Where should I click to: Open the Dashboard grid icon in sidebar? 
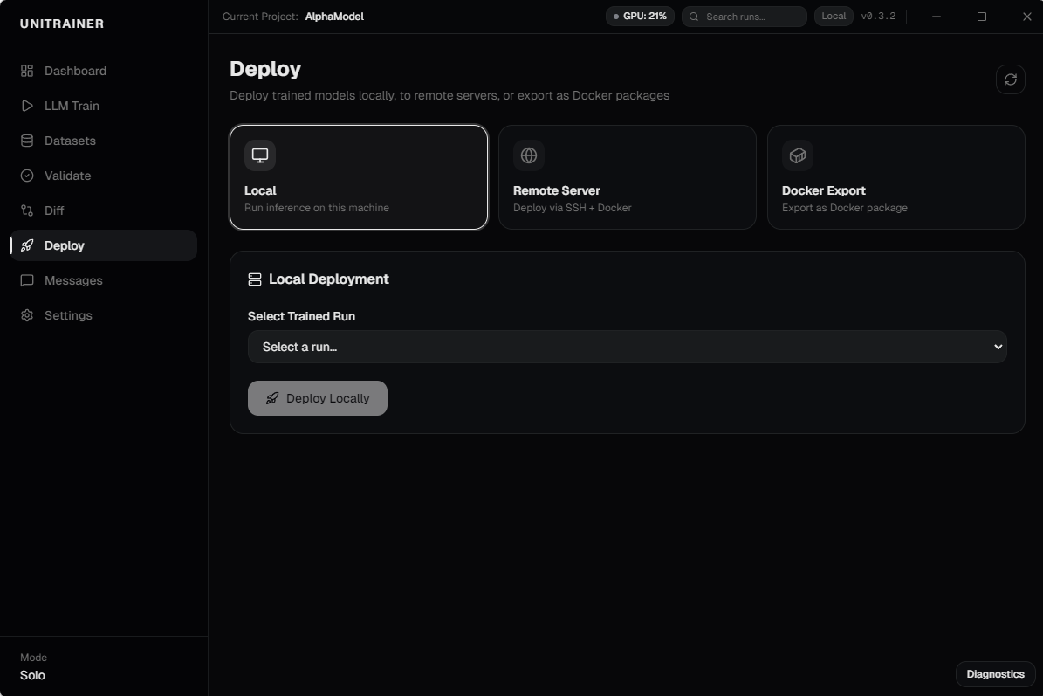27,70
